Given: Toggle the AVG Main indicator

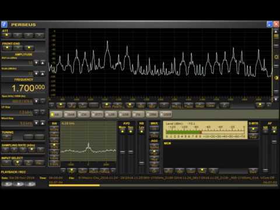Looking at the screenshot, I should tap(123, 132).
